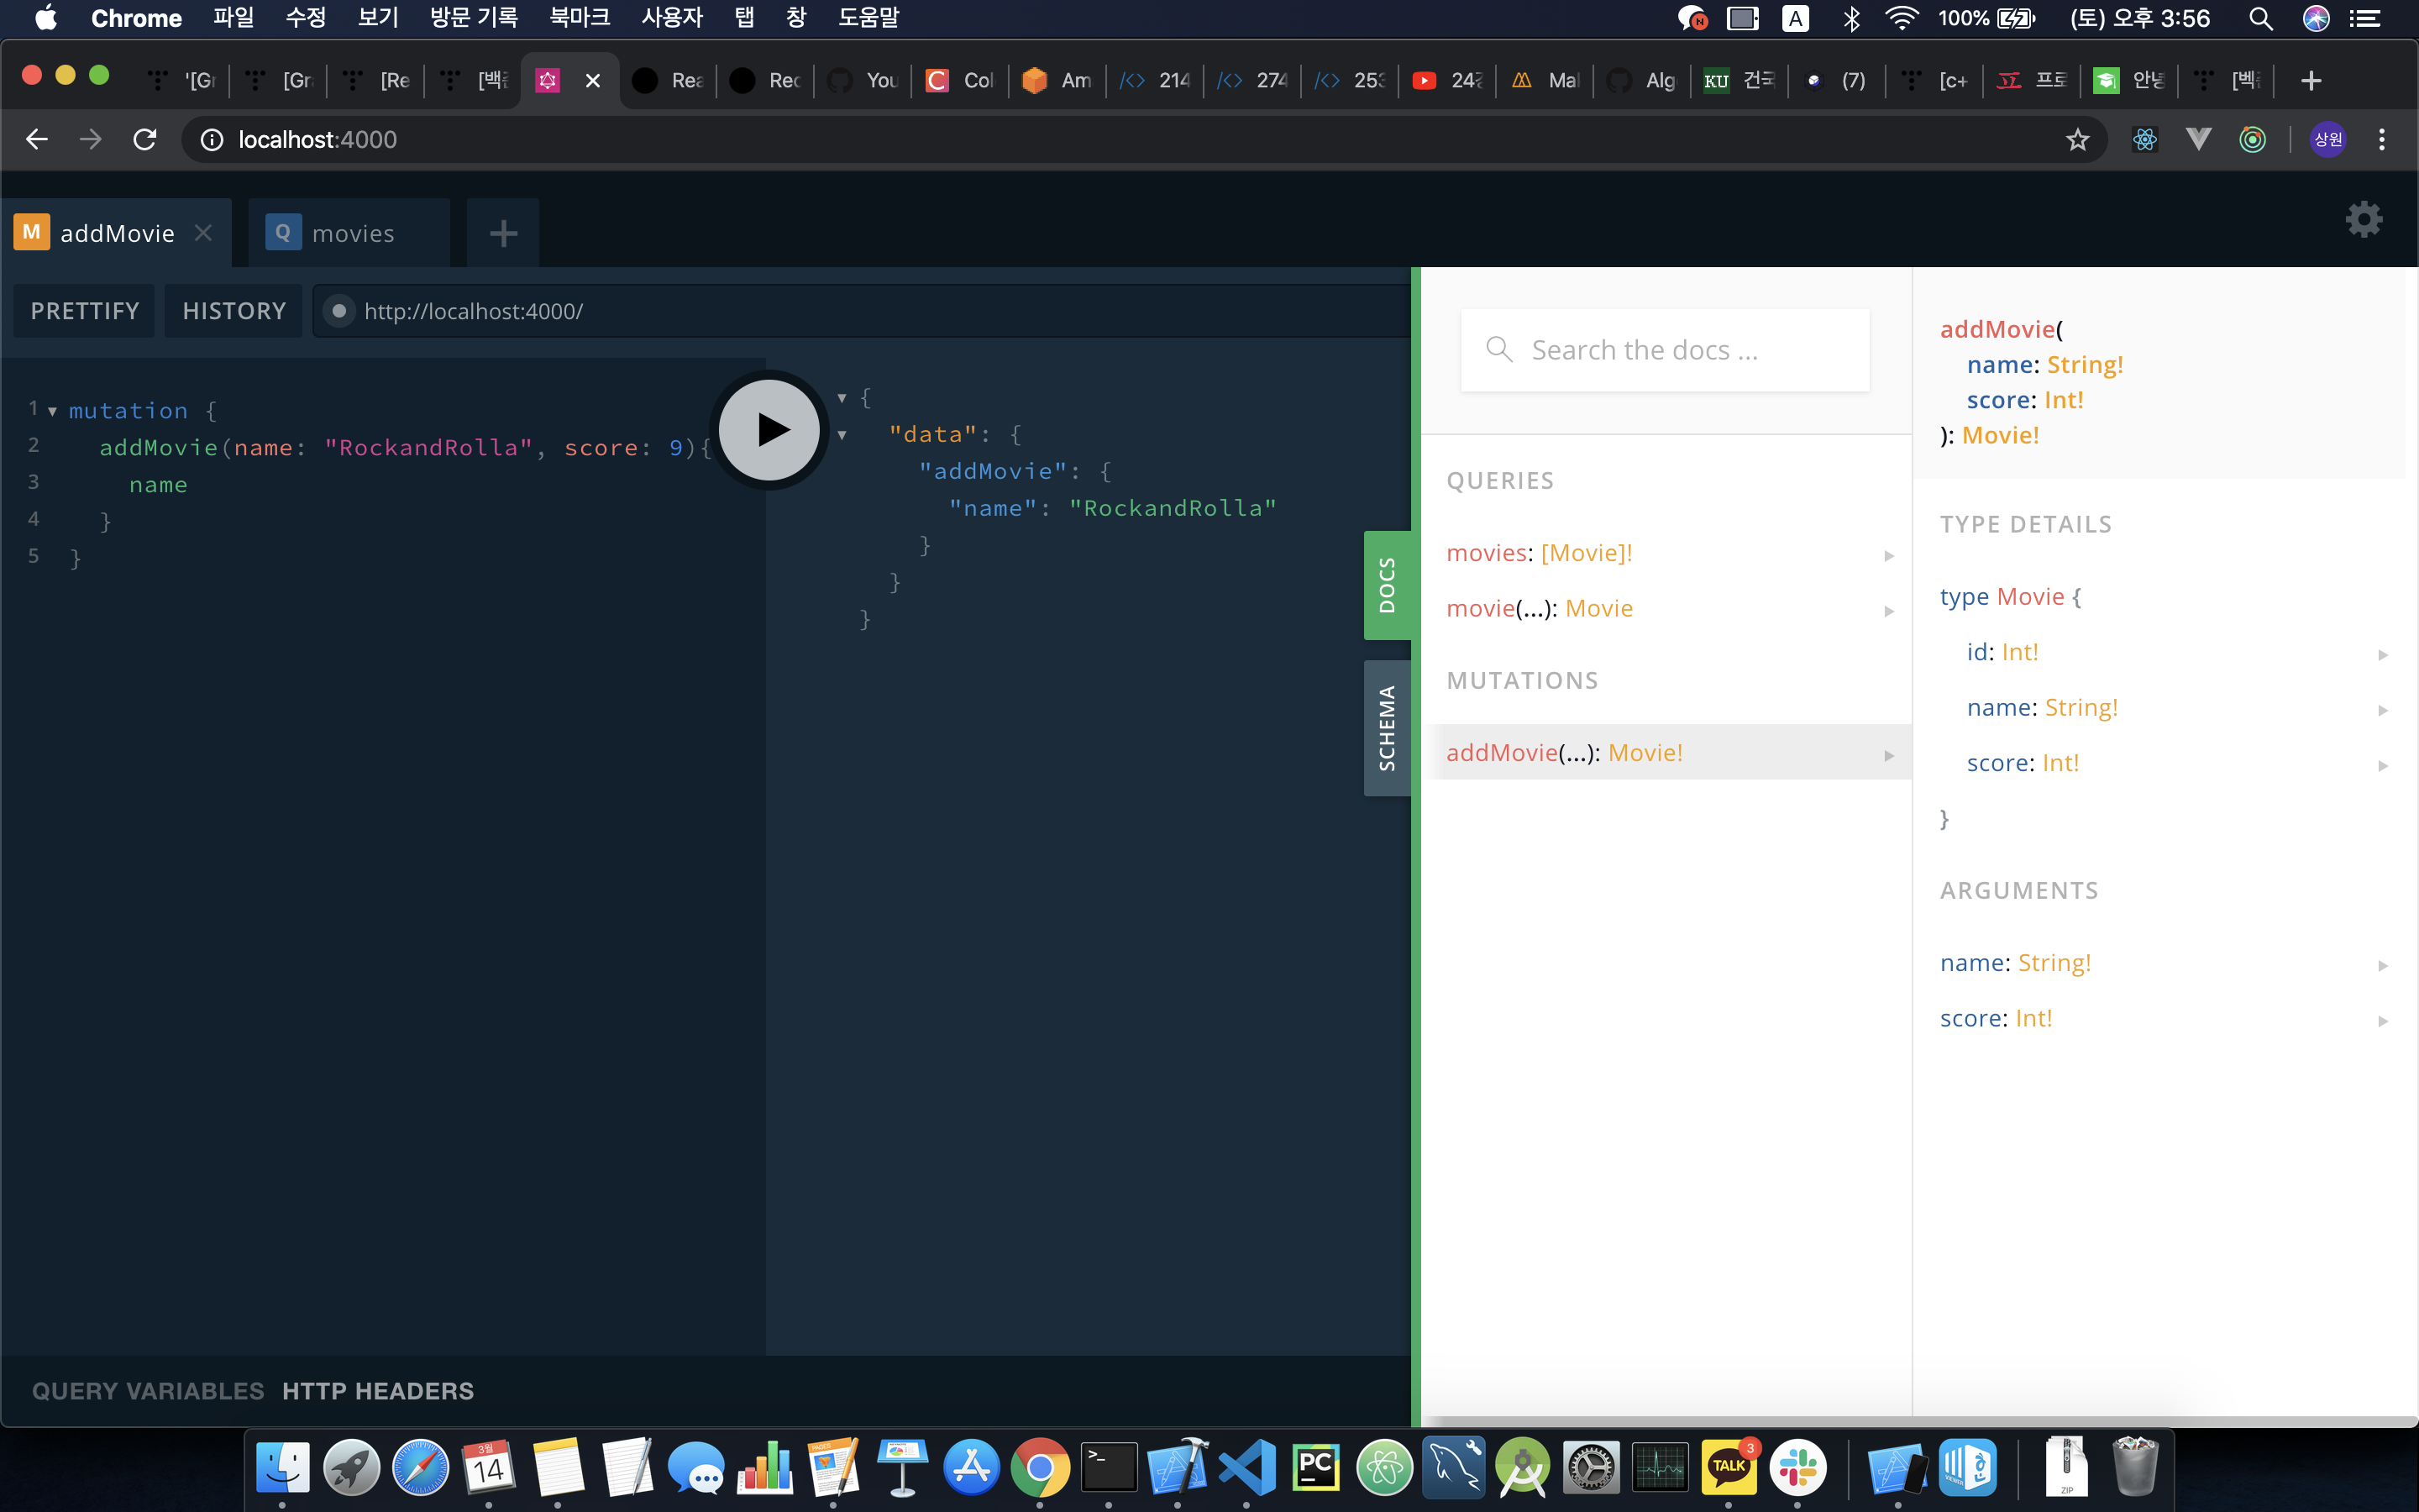Bookmark this page with the star icon

pos(2077,140)
